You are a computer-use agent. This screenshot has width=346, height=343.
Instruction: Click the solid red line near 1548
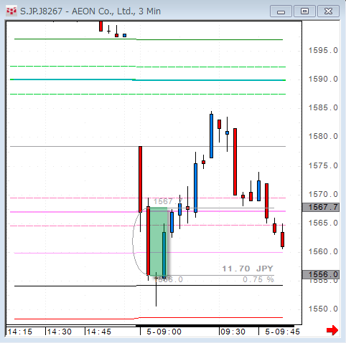(149, 318)
